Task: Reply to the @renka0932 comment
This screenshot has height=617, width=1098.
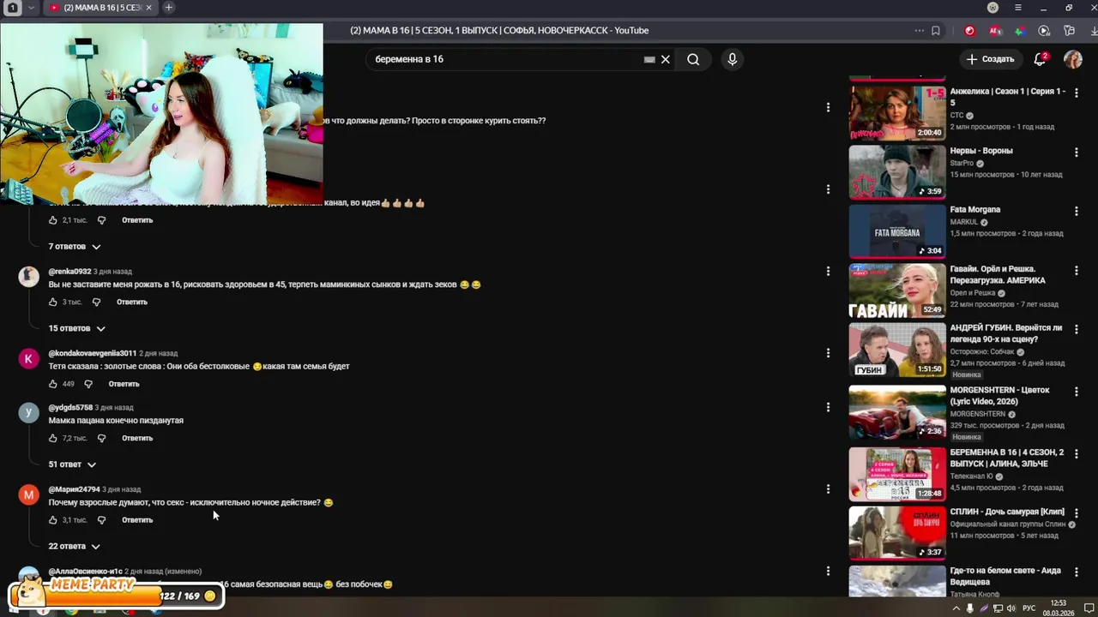Action: coord(132,302)
